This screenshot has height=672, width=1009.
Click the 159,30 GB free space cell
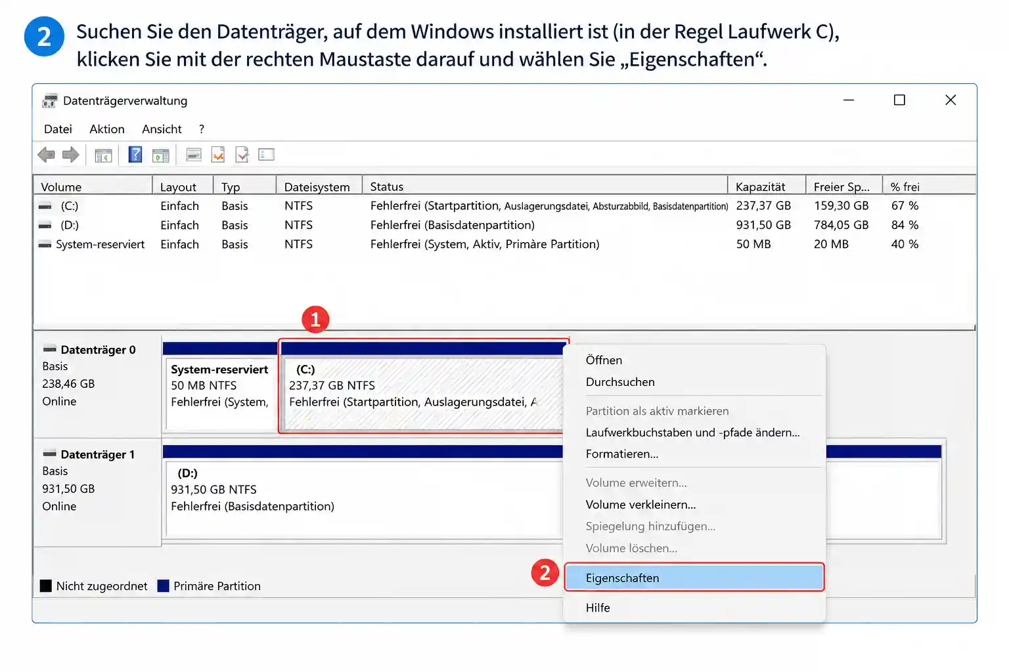click(841, 206)
